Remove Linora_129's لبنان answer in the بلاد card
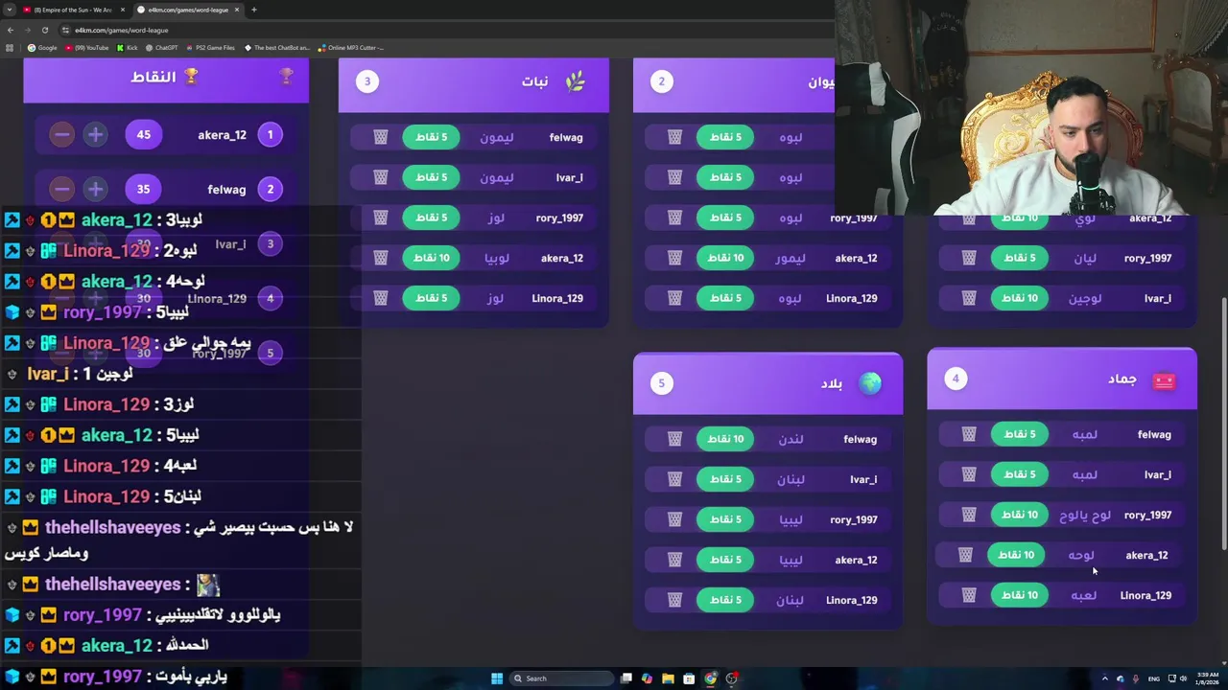This screenshot has width=1228, height=690. coord(675,600)
